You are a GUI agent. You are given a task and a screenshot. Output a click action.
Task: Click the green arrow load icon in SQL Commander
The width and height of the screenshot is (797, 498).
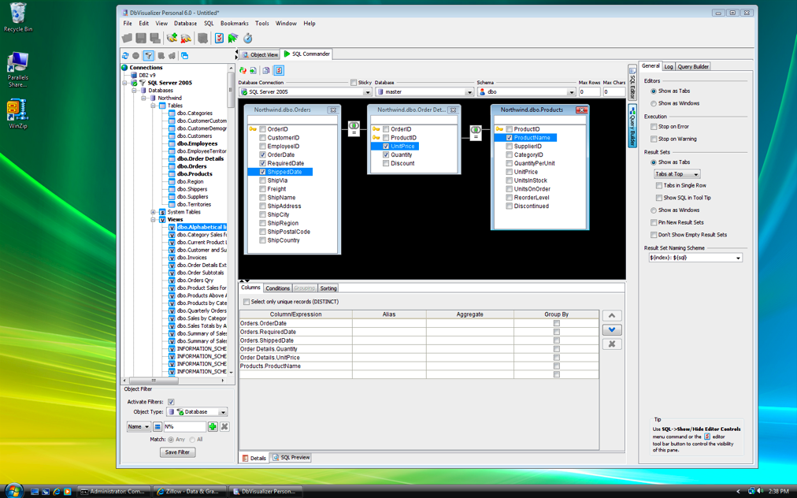tap(253, 70)
